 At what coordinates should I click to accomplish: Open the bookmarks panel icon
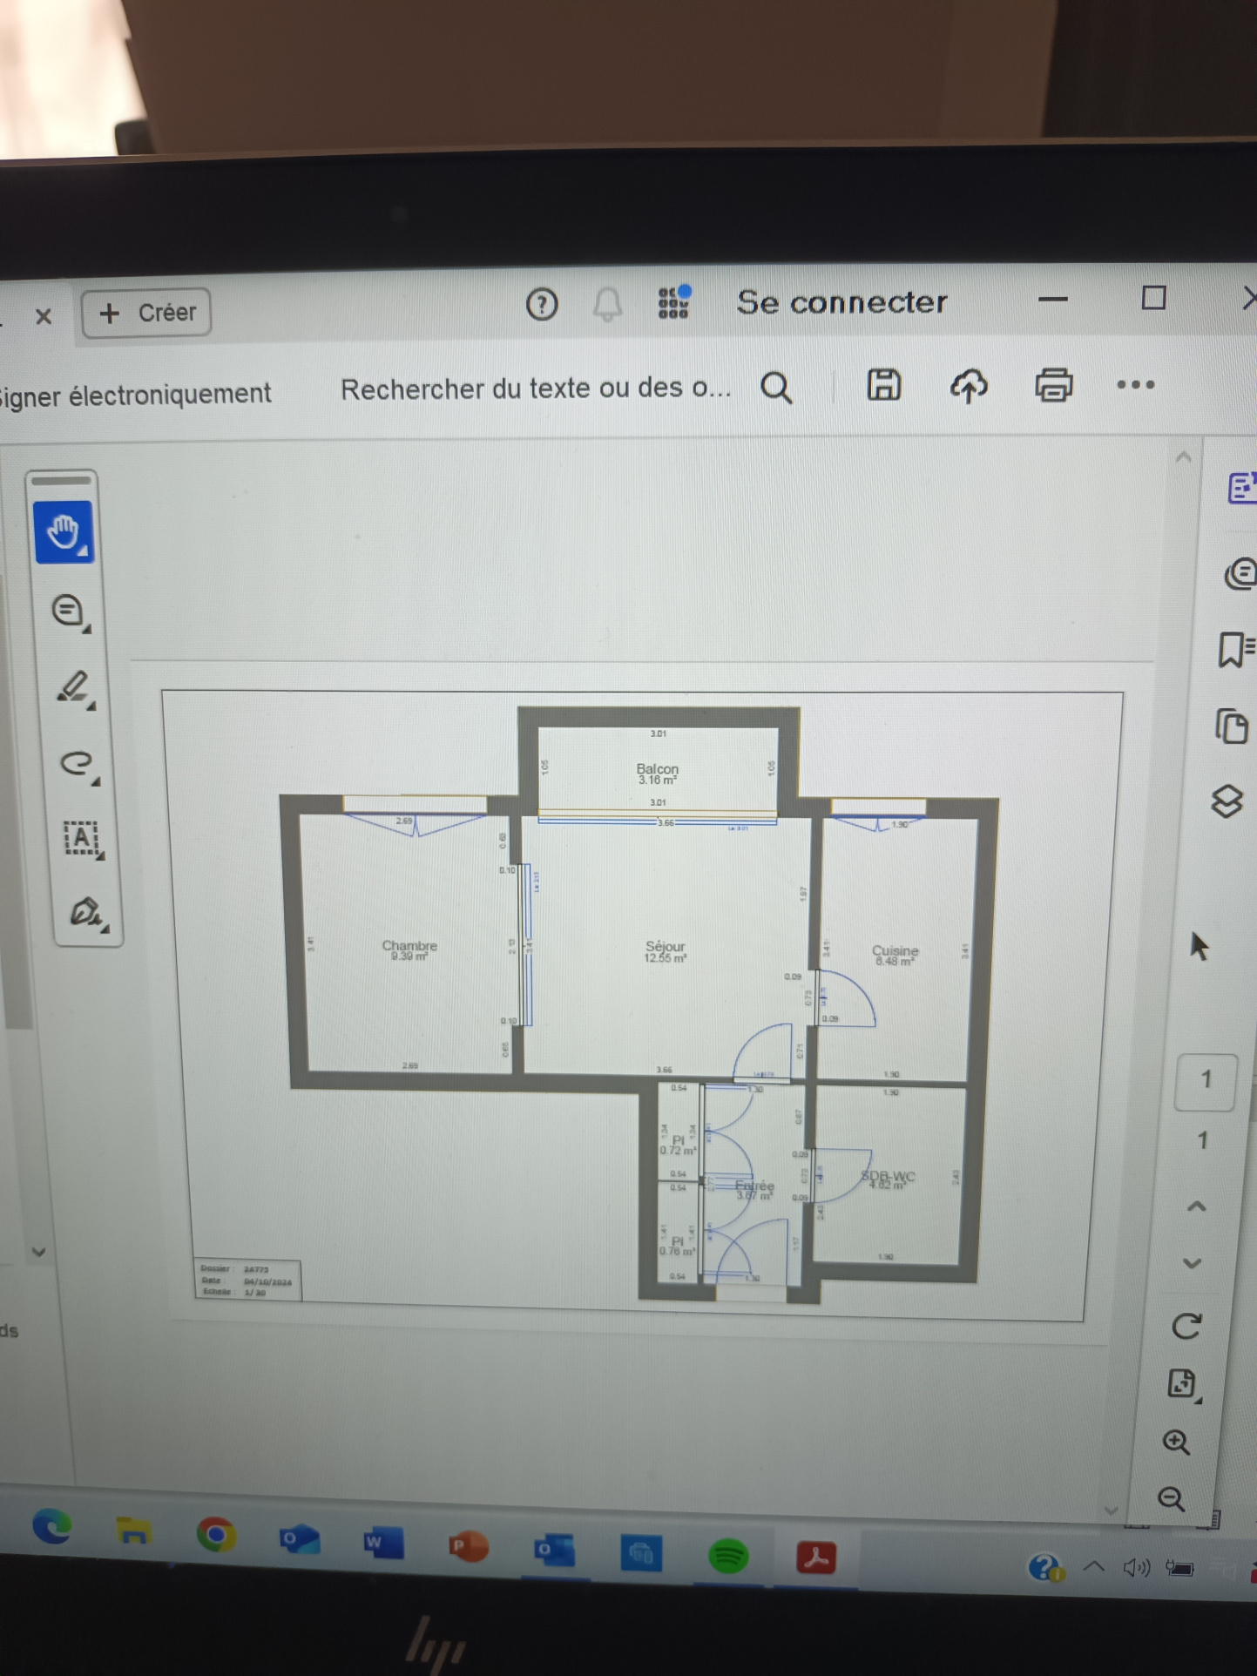[1234, 650]
